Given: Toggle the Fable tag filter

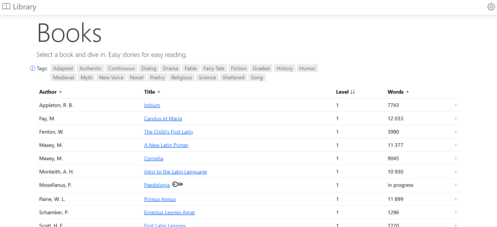Looking at the screenshot, I should pyautogui.click(x=191, y=68).
